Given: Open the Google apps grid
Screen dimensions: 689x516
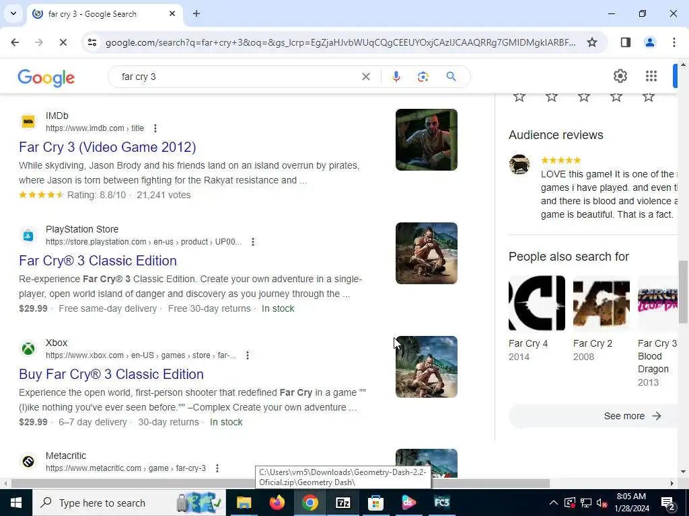Looking at the screenshot, I should (651, 77).
